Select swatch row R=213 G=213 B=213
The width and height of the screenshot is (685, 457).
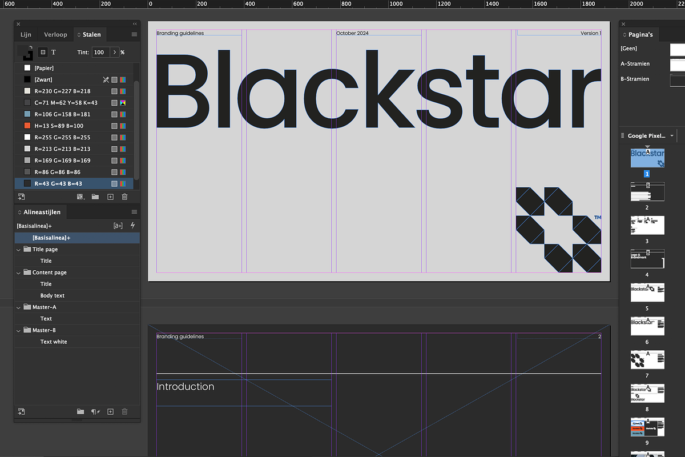click(x=74, y=149)
